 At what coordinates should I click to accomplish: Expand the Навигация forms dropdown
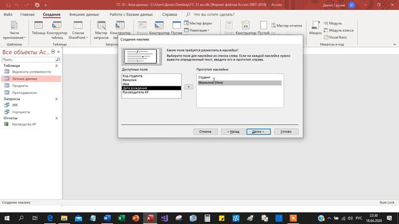pos(197,30)
